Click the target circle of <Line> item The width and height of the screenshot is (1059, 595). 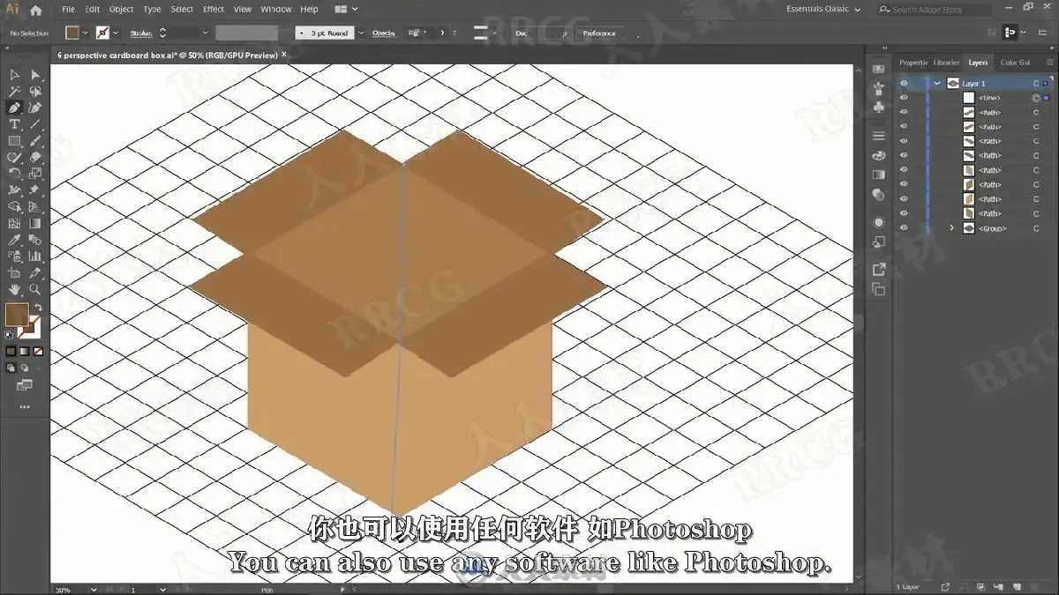(1036, 98)
